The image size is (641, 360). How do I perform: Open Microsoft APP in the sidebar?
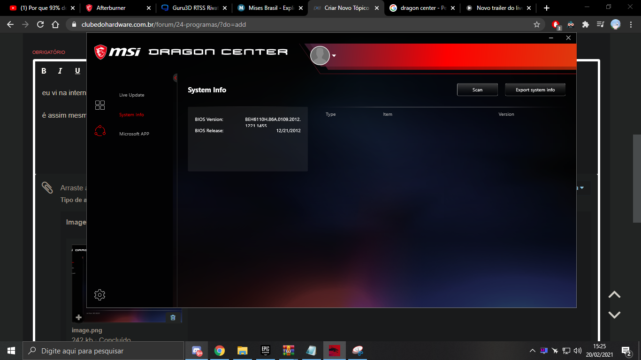click(x=134, y=134)
